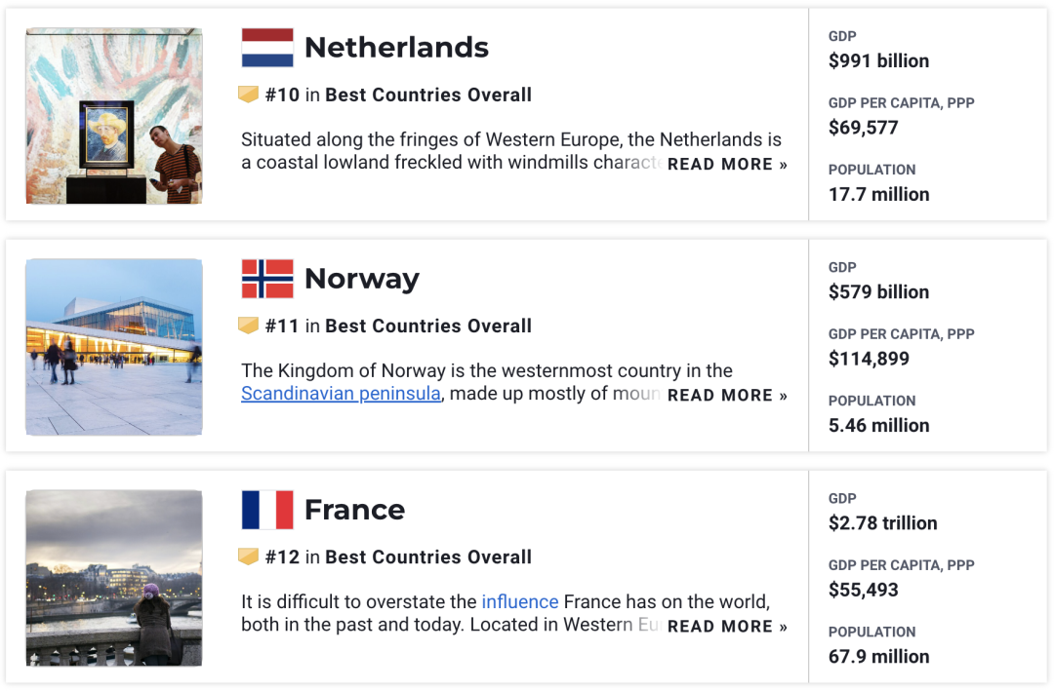The image size is (1054, 691).
Task: Click the #11 ranking badge icon
Action: click(x=249, y=326)
